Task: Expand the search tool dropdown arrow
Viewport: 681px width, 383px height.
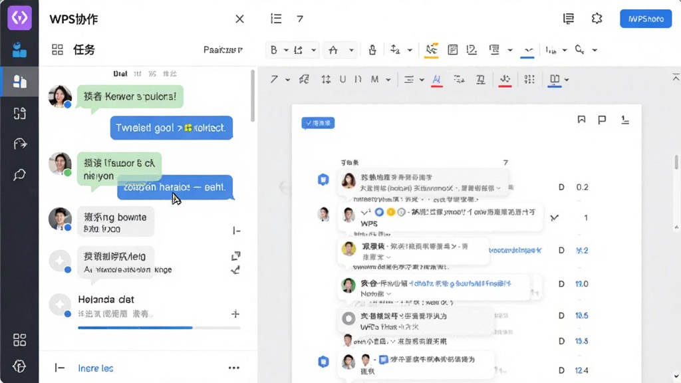Action: point(595,51)
